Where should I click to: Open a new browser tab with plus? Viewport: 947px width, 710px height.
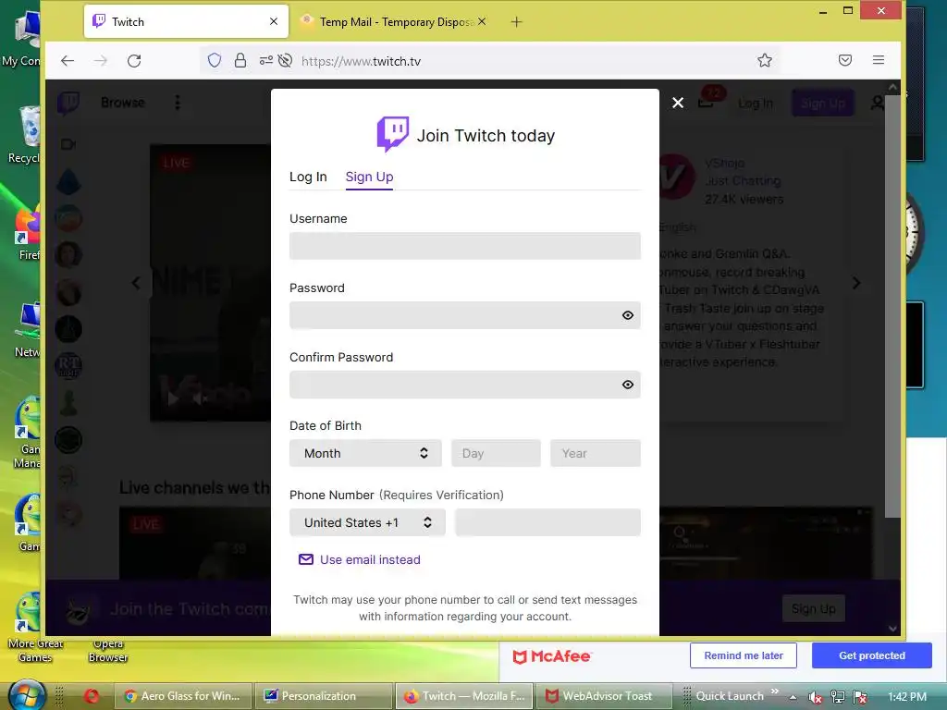pos(516,22)
